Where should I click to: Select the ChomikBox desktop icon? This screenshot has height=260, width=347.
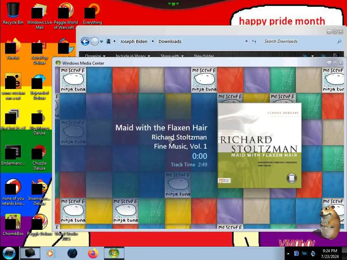point(13,225)
